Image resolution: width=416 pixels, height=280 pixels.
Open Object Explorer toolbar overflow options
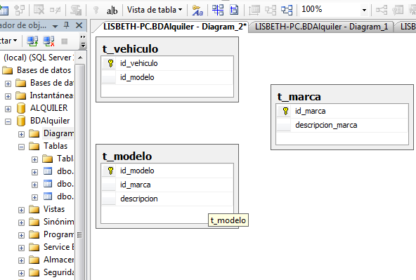(x=83, y=41)
